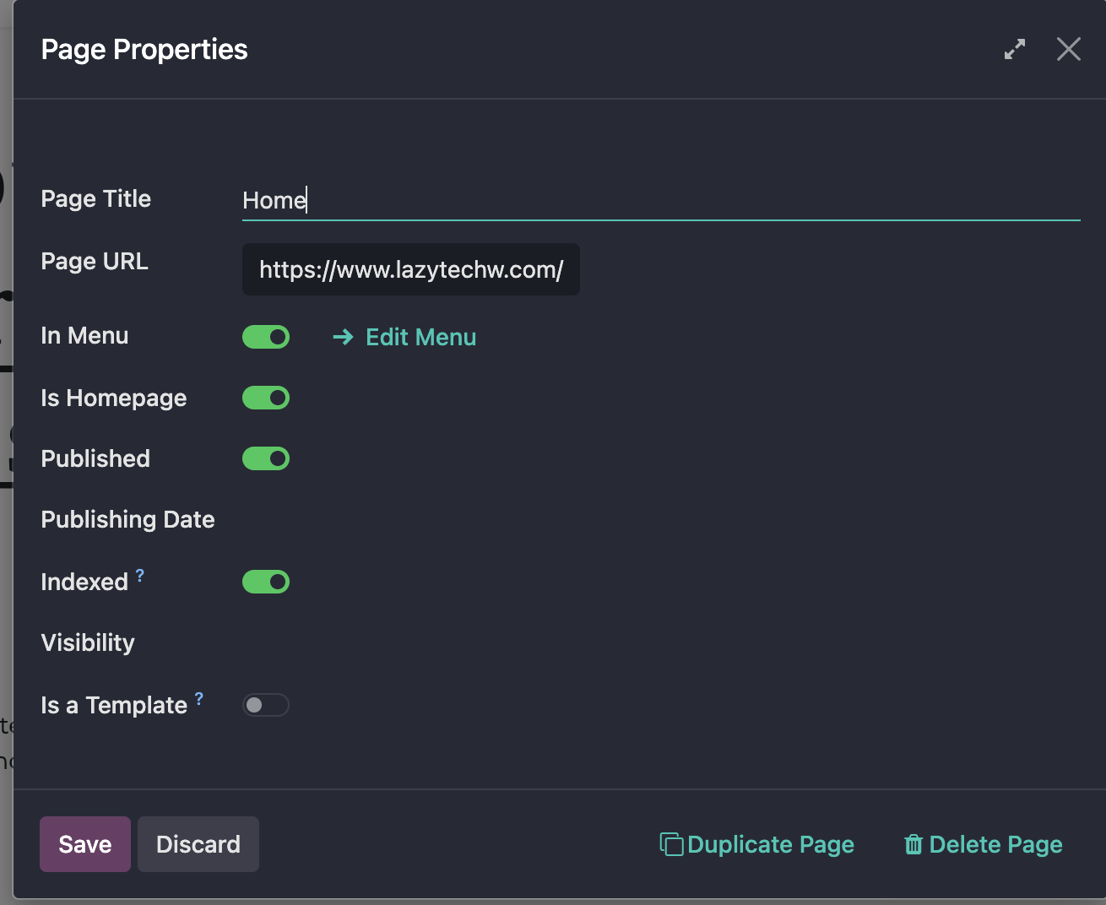Expand the Page Properties dialog to fullscreen
Screen dimensions: 1106x905
1014,49
